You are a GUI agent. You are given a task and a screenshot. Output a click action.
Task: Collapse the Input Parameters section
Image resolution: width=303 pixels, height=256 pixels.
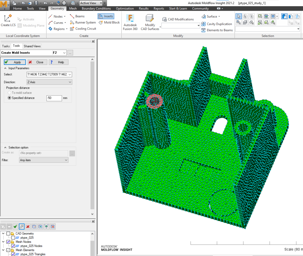(x=5, y=68)
